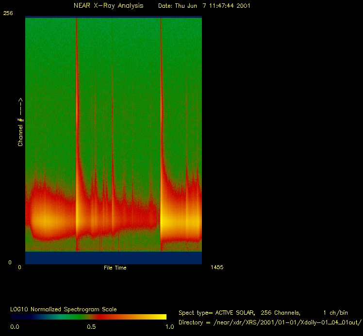Click the 0.5 tick label under color bar
Screen dimensions: 363x336
point(91,327)
